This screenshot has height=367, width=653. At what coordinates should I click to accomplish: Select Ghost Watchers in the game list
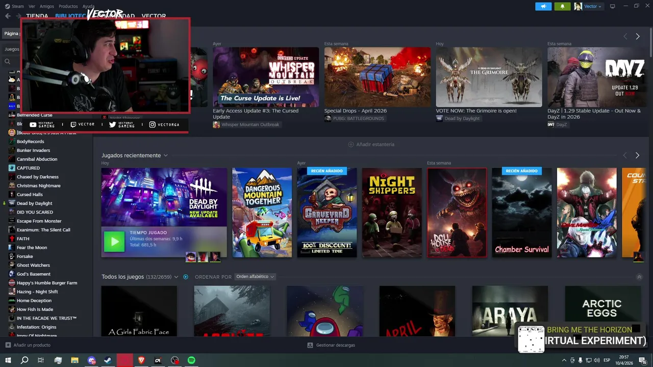click(x=33, y=265)
